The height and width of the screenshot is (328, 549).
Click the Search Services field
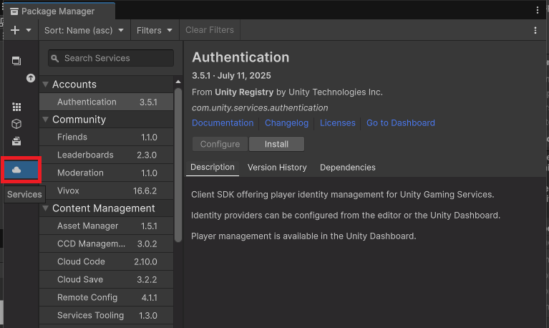111,58
